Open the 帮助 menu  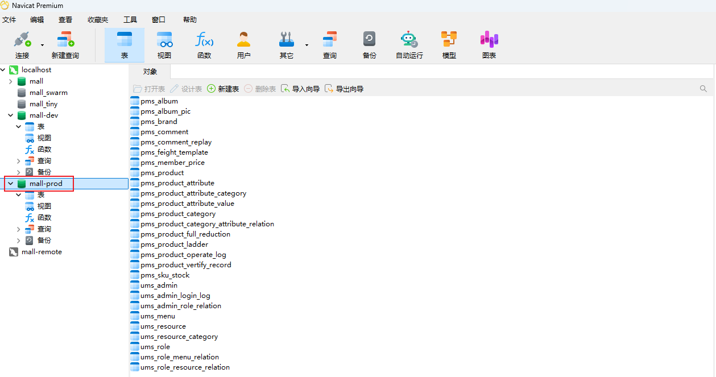190,19
